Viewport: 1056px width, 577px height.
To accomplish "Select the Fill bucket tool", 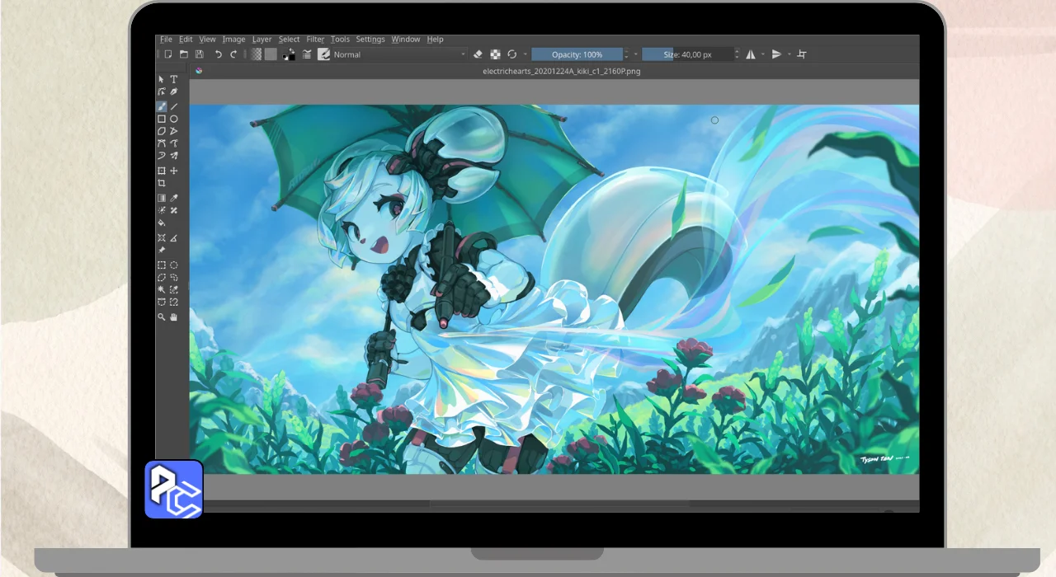I will 162,223.
